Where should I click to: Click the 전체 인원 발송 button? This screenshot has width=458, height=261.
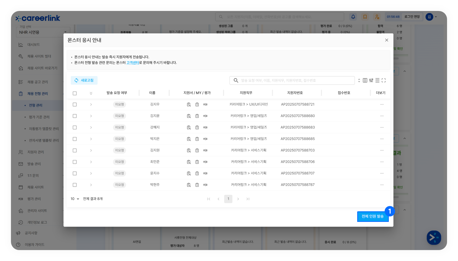(x=372, y=216)
